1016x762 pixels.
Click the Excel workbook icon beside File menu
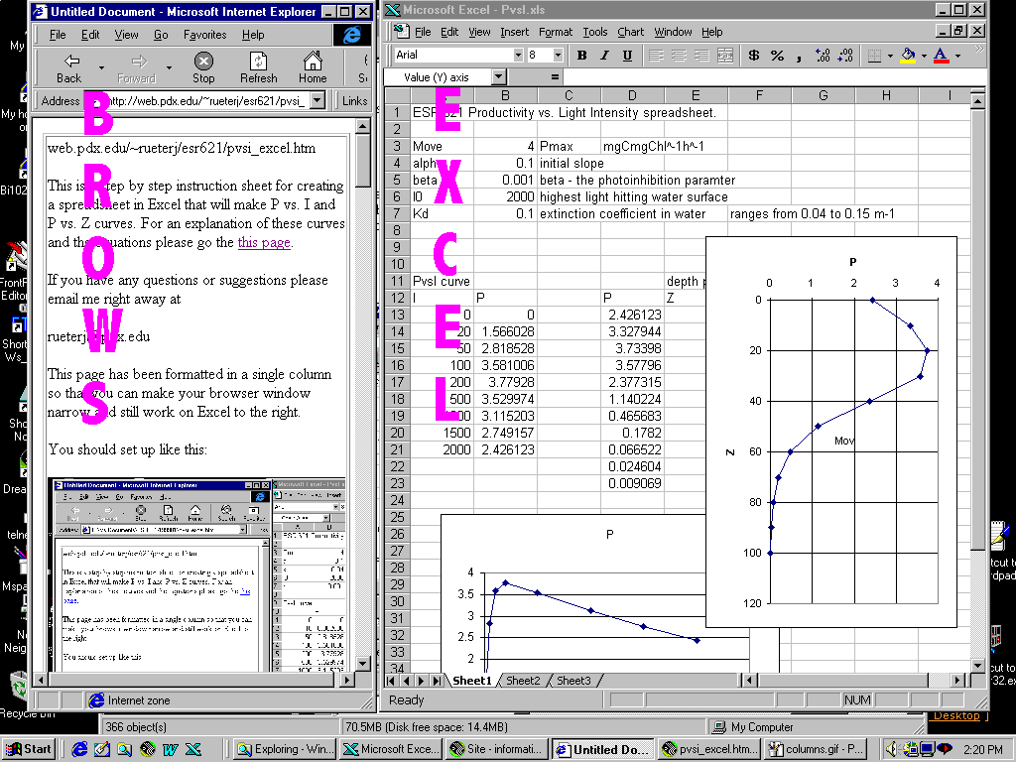[x=401, y=31]
